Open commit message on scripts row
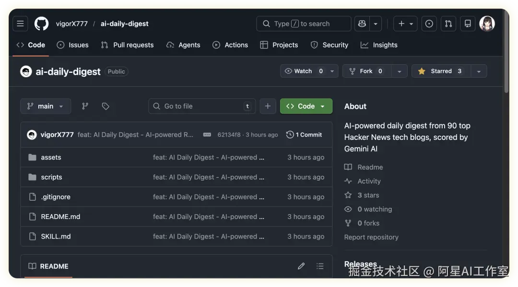The width and height of the screenshot is (518, 287). pyautogui.click(x=209, y=177)
